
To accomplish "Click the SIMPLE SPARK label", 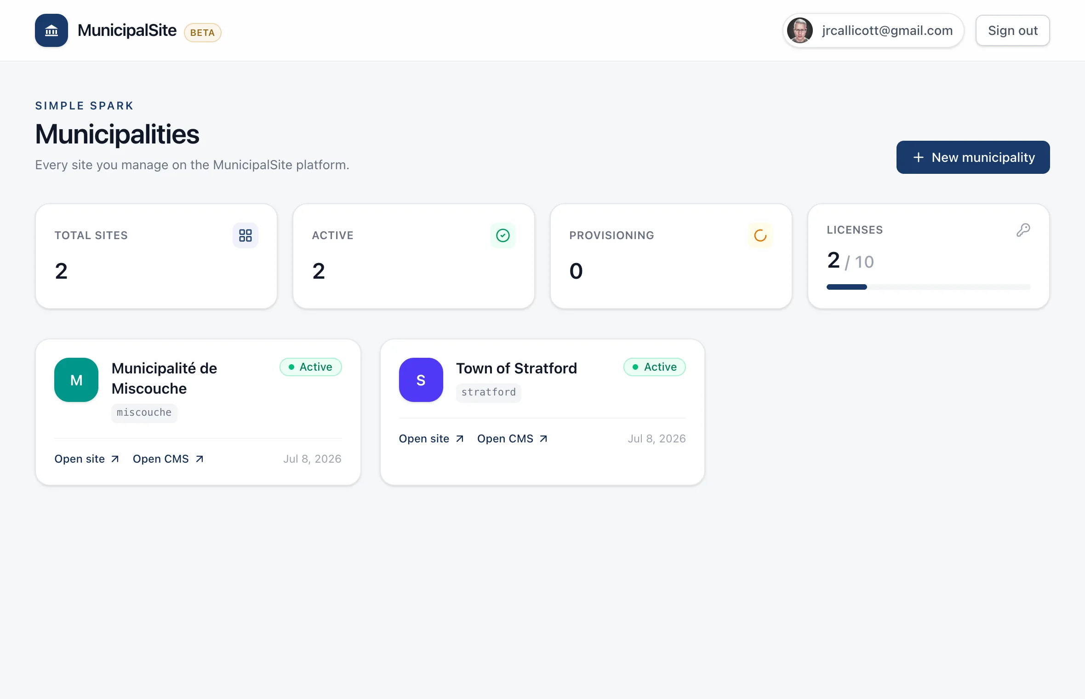I will (85, 106).
